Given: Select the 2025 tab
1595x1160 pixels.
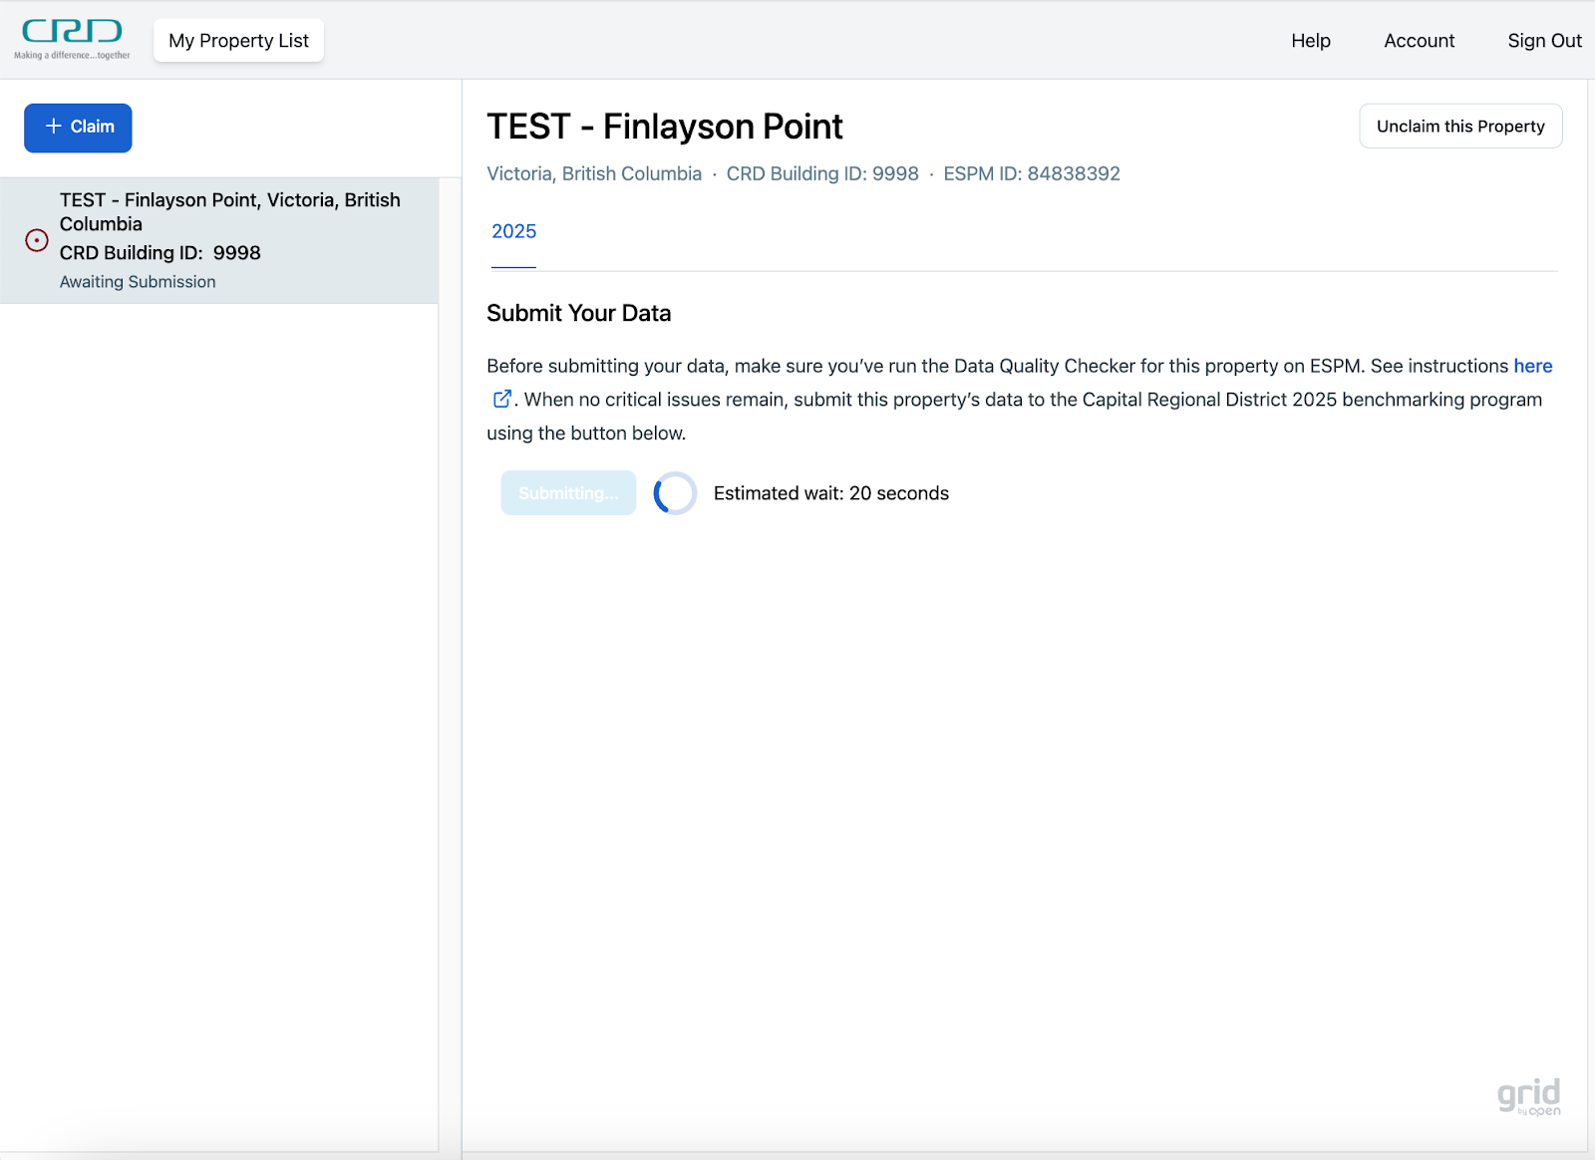Looking at the screenshot, I should 513,231.
